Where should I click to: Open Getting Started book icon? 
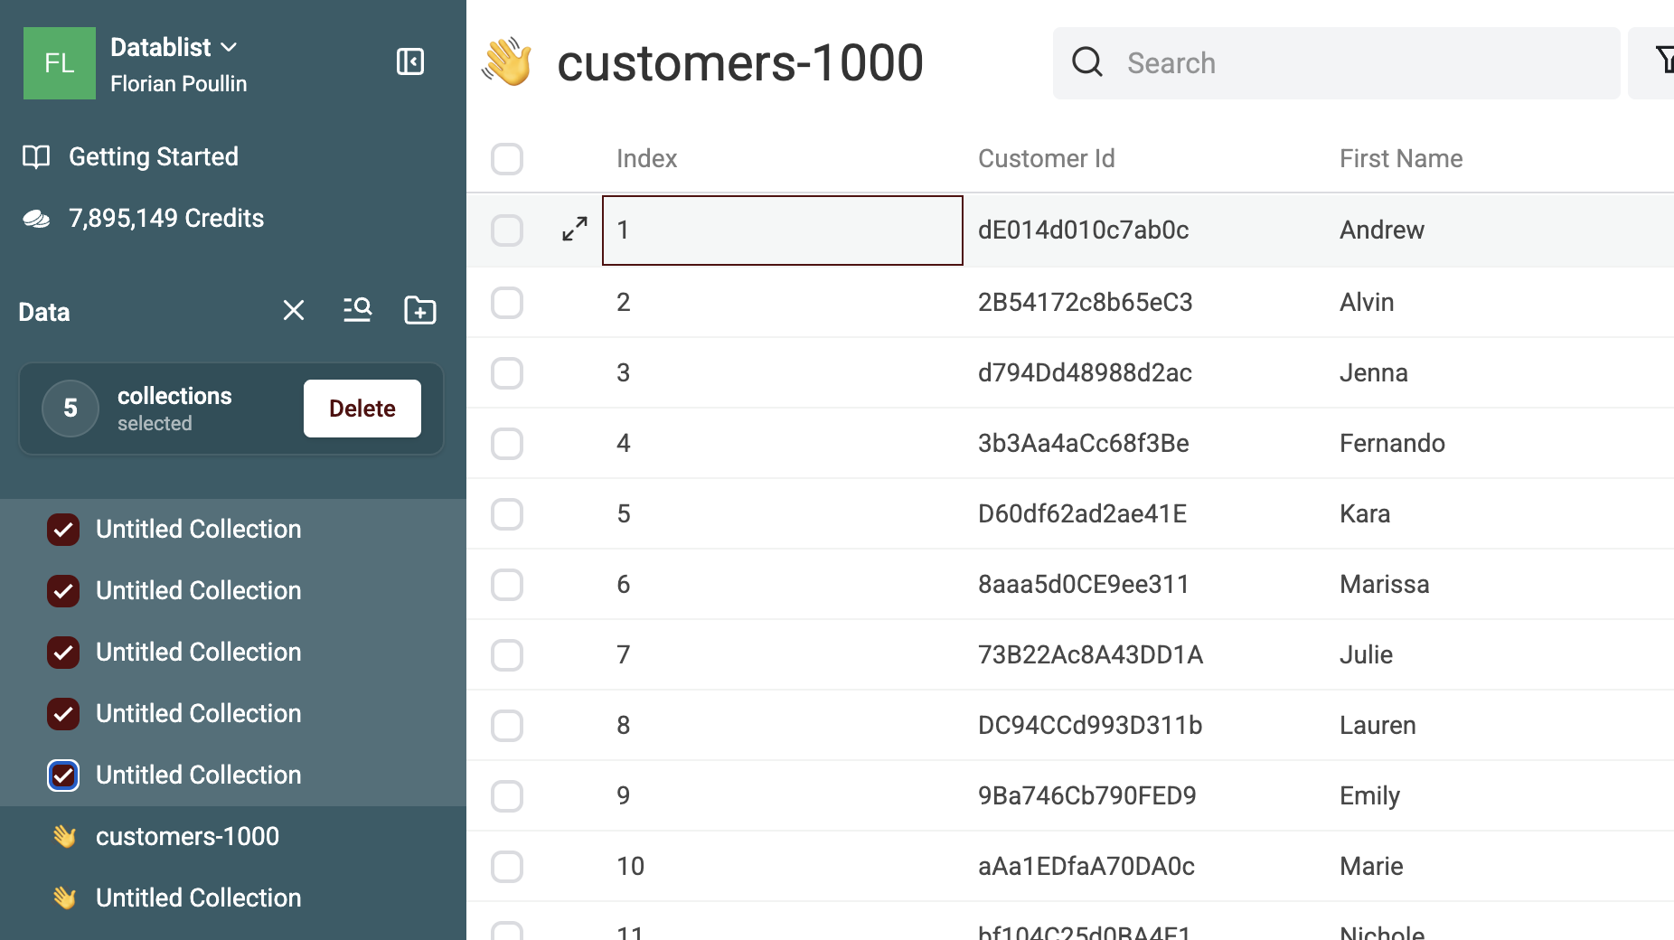[x=36, y=157]
